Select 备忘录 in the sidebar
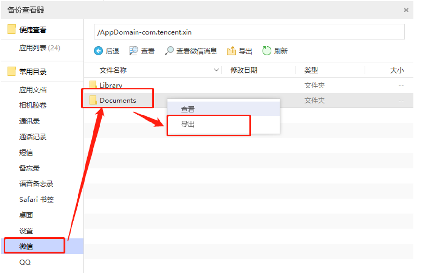423x273 pixels. point(29,168)
